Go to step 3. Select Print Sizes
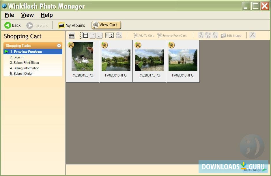The height and width of the screenshot is (176, 271). (24, 63)
